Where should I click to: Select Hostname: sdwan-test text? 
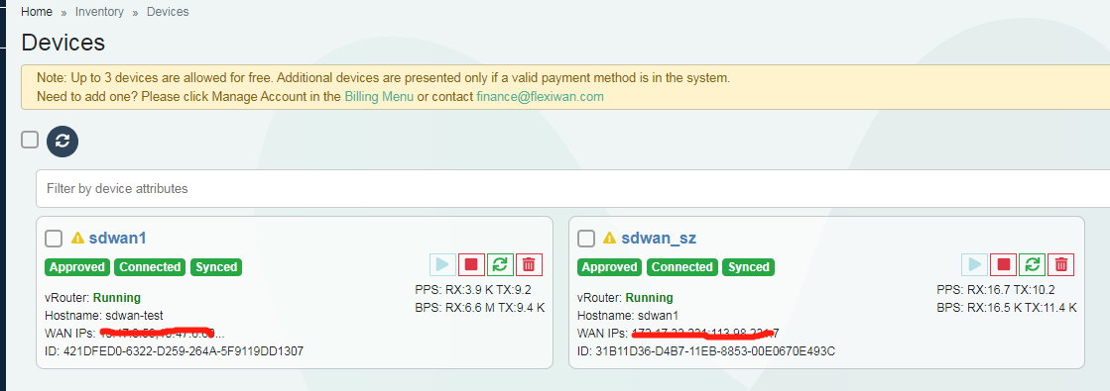(x=104, y=316)
